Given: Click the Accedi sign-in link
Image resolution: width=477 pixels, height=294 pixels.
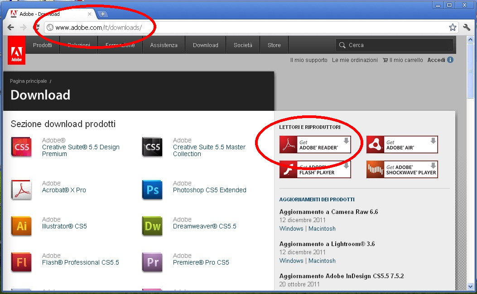Looking at the screenshot, I should pyautogui.click(x=436, y=60).
